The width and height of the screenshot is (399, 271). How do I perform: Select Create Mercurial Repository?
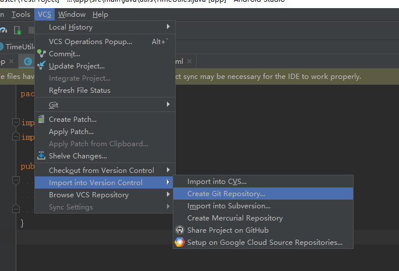tap(263, 218)
